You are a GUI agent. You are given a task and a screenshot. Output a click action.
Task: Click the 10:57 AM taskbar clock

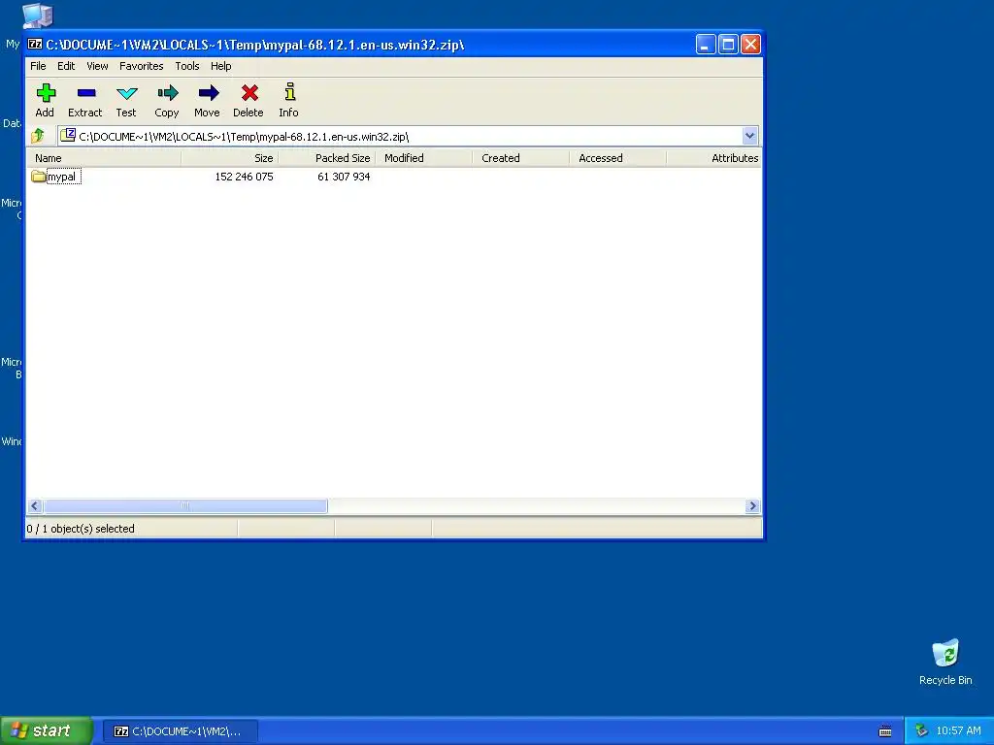958,730
